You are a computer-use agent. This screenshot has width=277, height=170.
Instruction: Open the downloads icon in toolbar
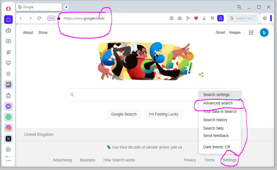204,18
